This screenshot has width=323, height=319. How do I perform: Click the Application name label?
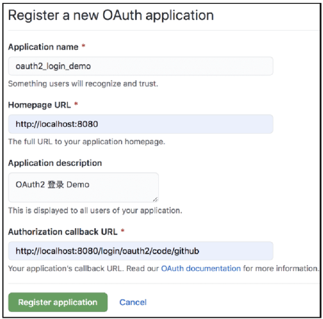pyautogui.click(x=43, y=47)
